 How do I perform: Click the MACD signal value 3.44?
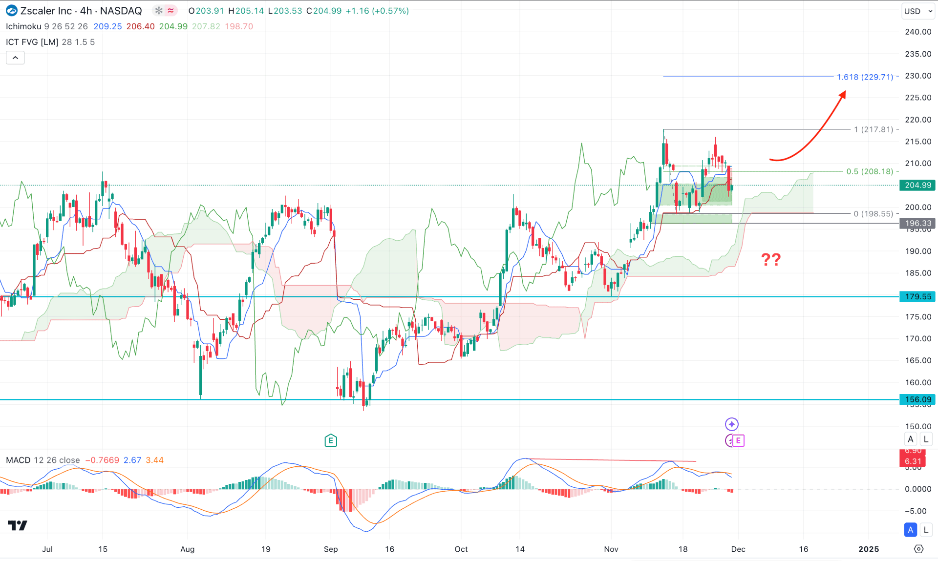point(154,460)
